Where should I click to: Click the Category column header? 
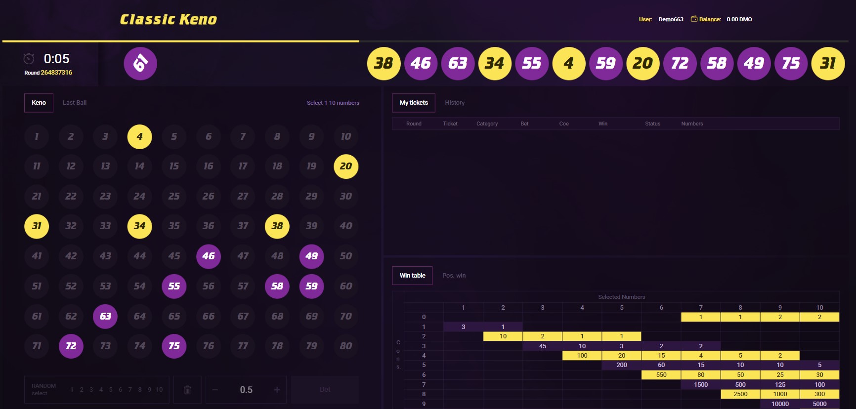tap(487, 123)
